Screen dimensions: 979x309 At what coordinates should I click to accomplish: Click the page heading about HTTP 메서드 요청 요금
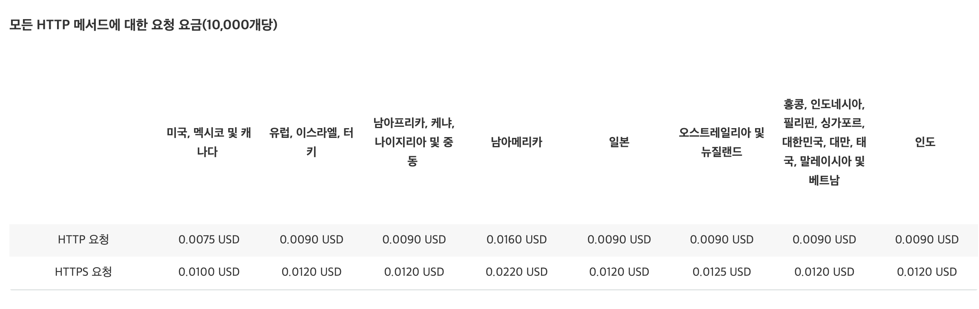[143, 25]
